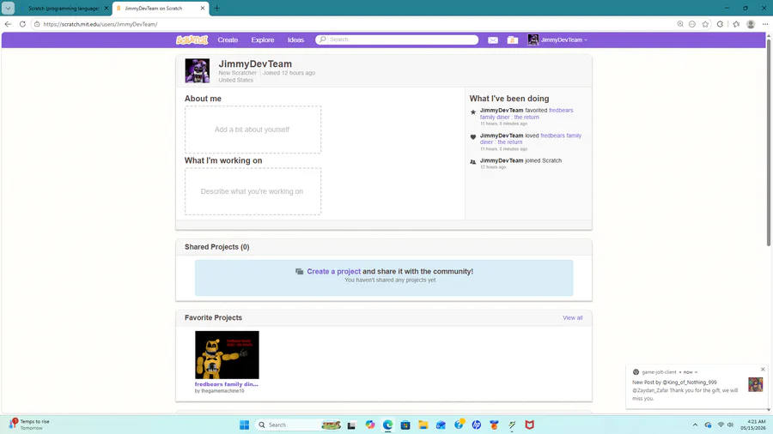Click View all in Favorite Projects
Viewport: 773px width, 434px height.
[x=572, y=318]
